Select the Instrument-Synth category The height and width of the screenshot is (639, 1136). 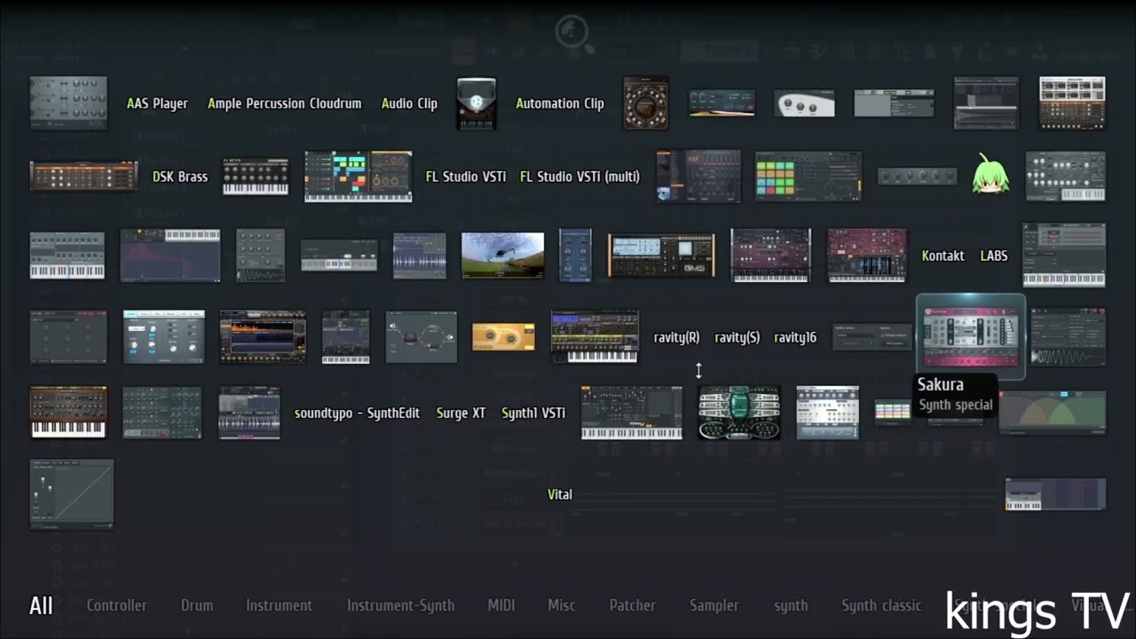coord(400,605)
